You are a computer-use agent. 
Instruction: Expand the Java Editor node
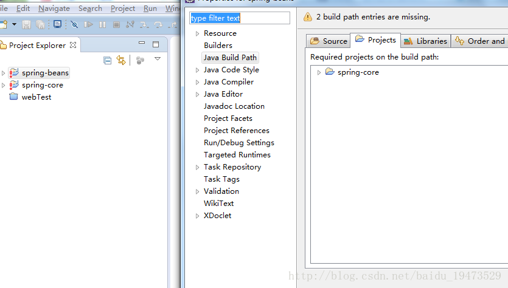tap(197, 95)
